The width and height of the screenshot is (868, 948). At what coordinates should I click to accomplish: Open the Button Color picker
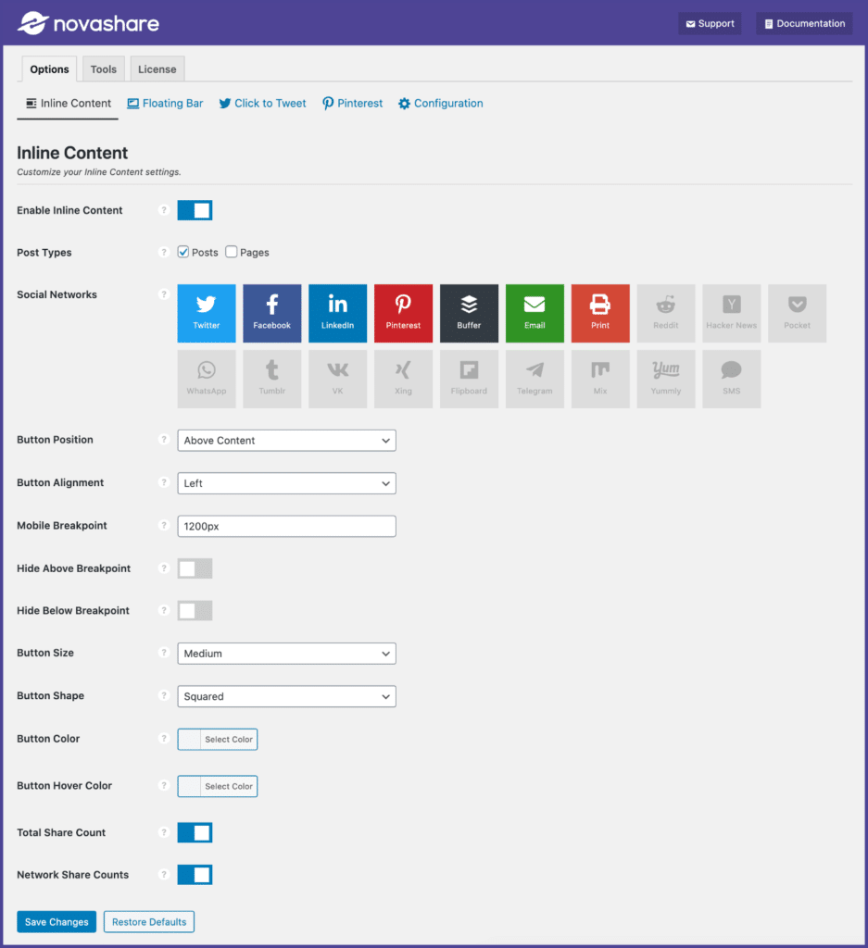click(x=218, y=739)
